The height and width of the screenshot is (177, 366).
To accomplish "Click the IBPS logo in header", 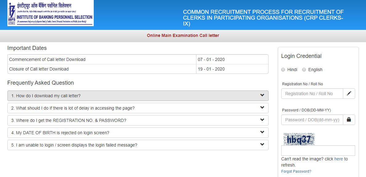I will [x=50, y=13].
